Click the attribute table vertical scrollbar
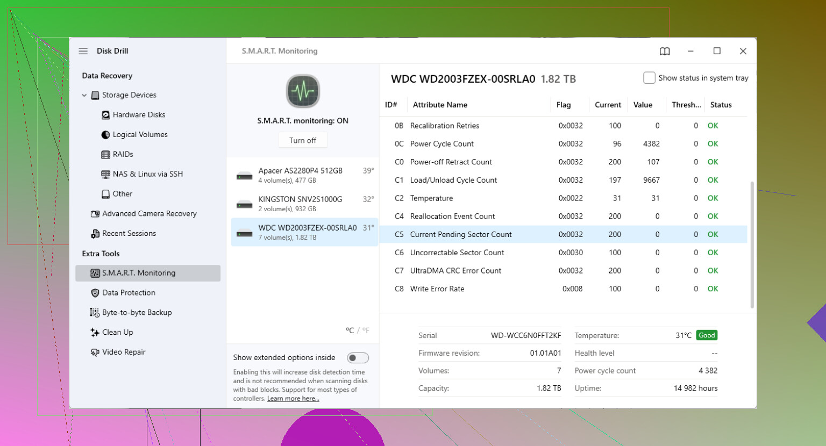This screenshot has width=826, height=446. (x=752, y=244)
